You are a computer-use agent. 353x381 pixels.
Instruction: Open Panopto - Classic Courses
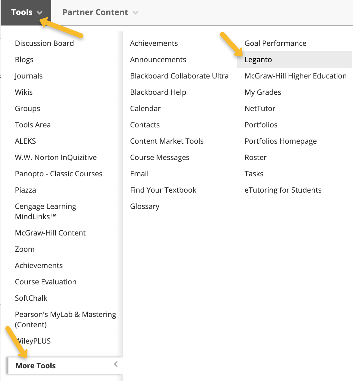point(59,174)
